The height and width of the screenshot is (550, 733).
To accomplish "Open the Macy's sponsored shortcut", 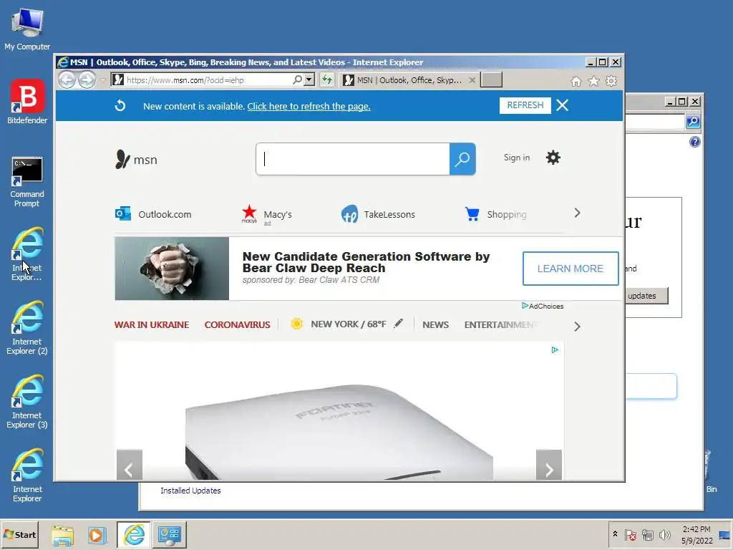I will click(x=266, y=215).
